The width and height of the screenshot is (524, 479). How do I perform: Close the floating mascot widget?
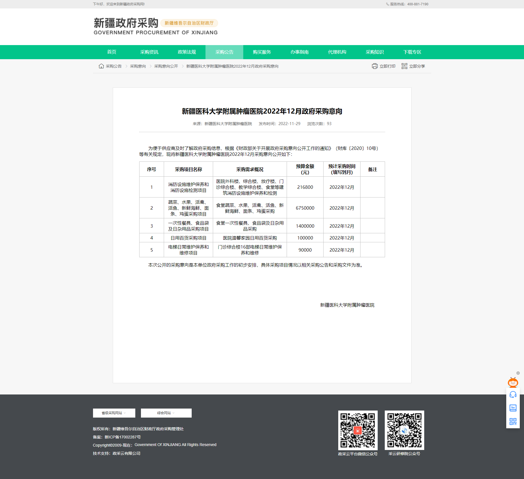(x=518, y=373)
